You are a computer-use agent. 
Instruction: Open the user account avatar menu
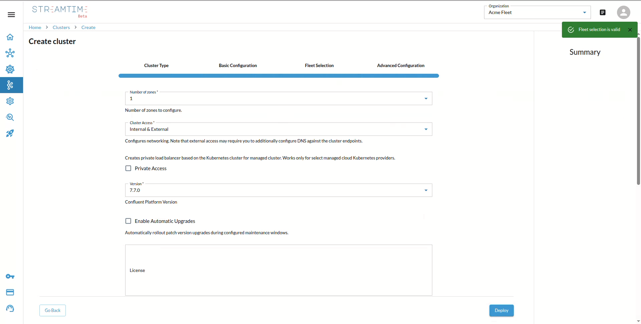tap(623, 12)
